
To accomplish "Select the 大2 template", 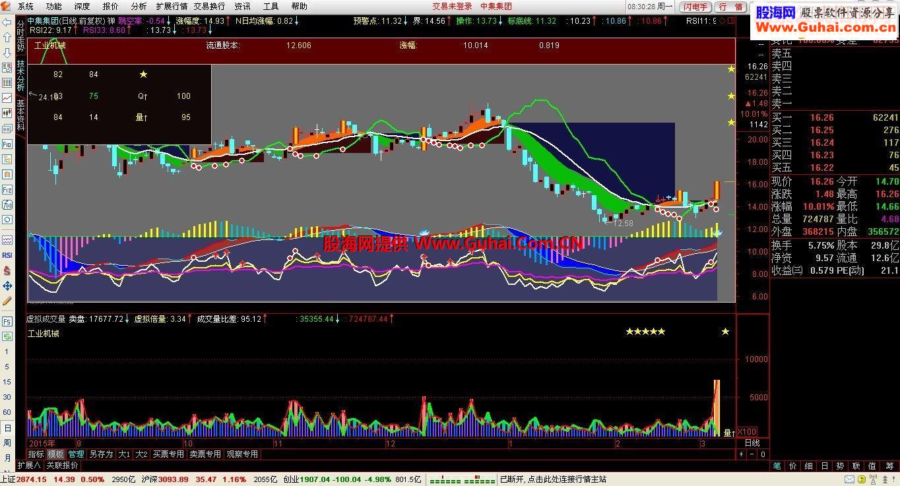I will coord(141,454).
